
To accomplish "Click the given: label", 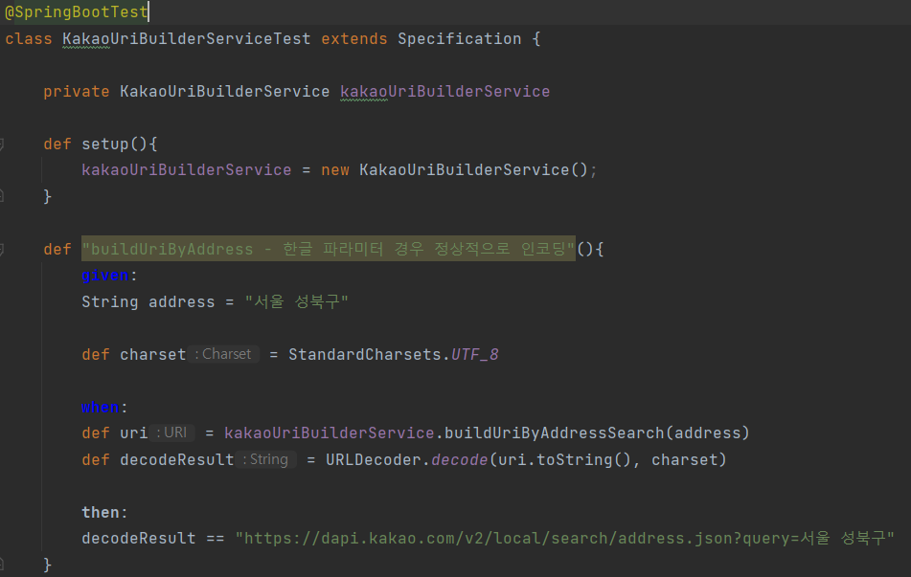I will click(x=109, y=276).
